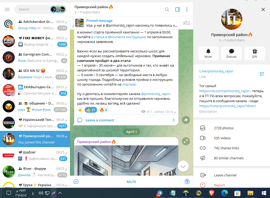
Task: Open the ВКонтакте article instruction link
Action: tap(119, 37)
